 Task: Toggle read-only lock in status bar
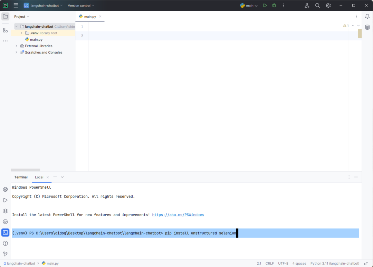[366, 264]
